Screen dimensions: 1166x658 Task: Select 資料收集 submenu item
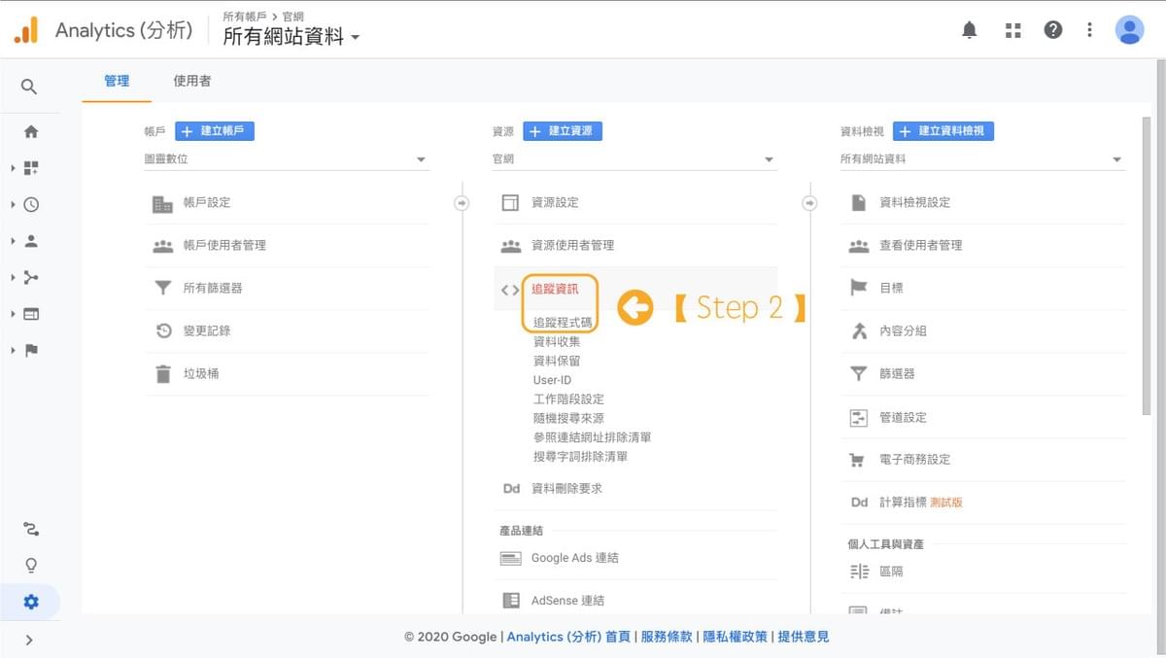click(557, 341)
